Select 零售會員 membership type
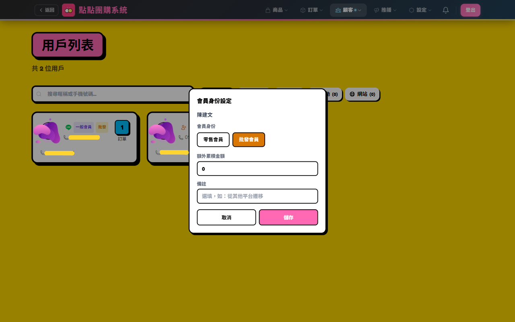 click(213, 140)
